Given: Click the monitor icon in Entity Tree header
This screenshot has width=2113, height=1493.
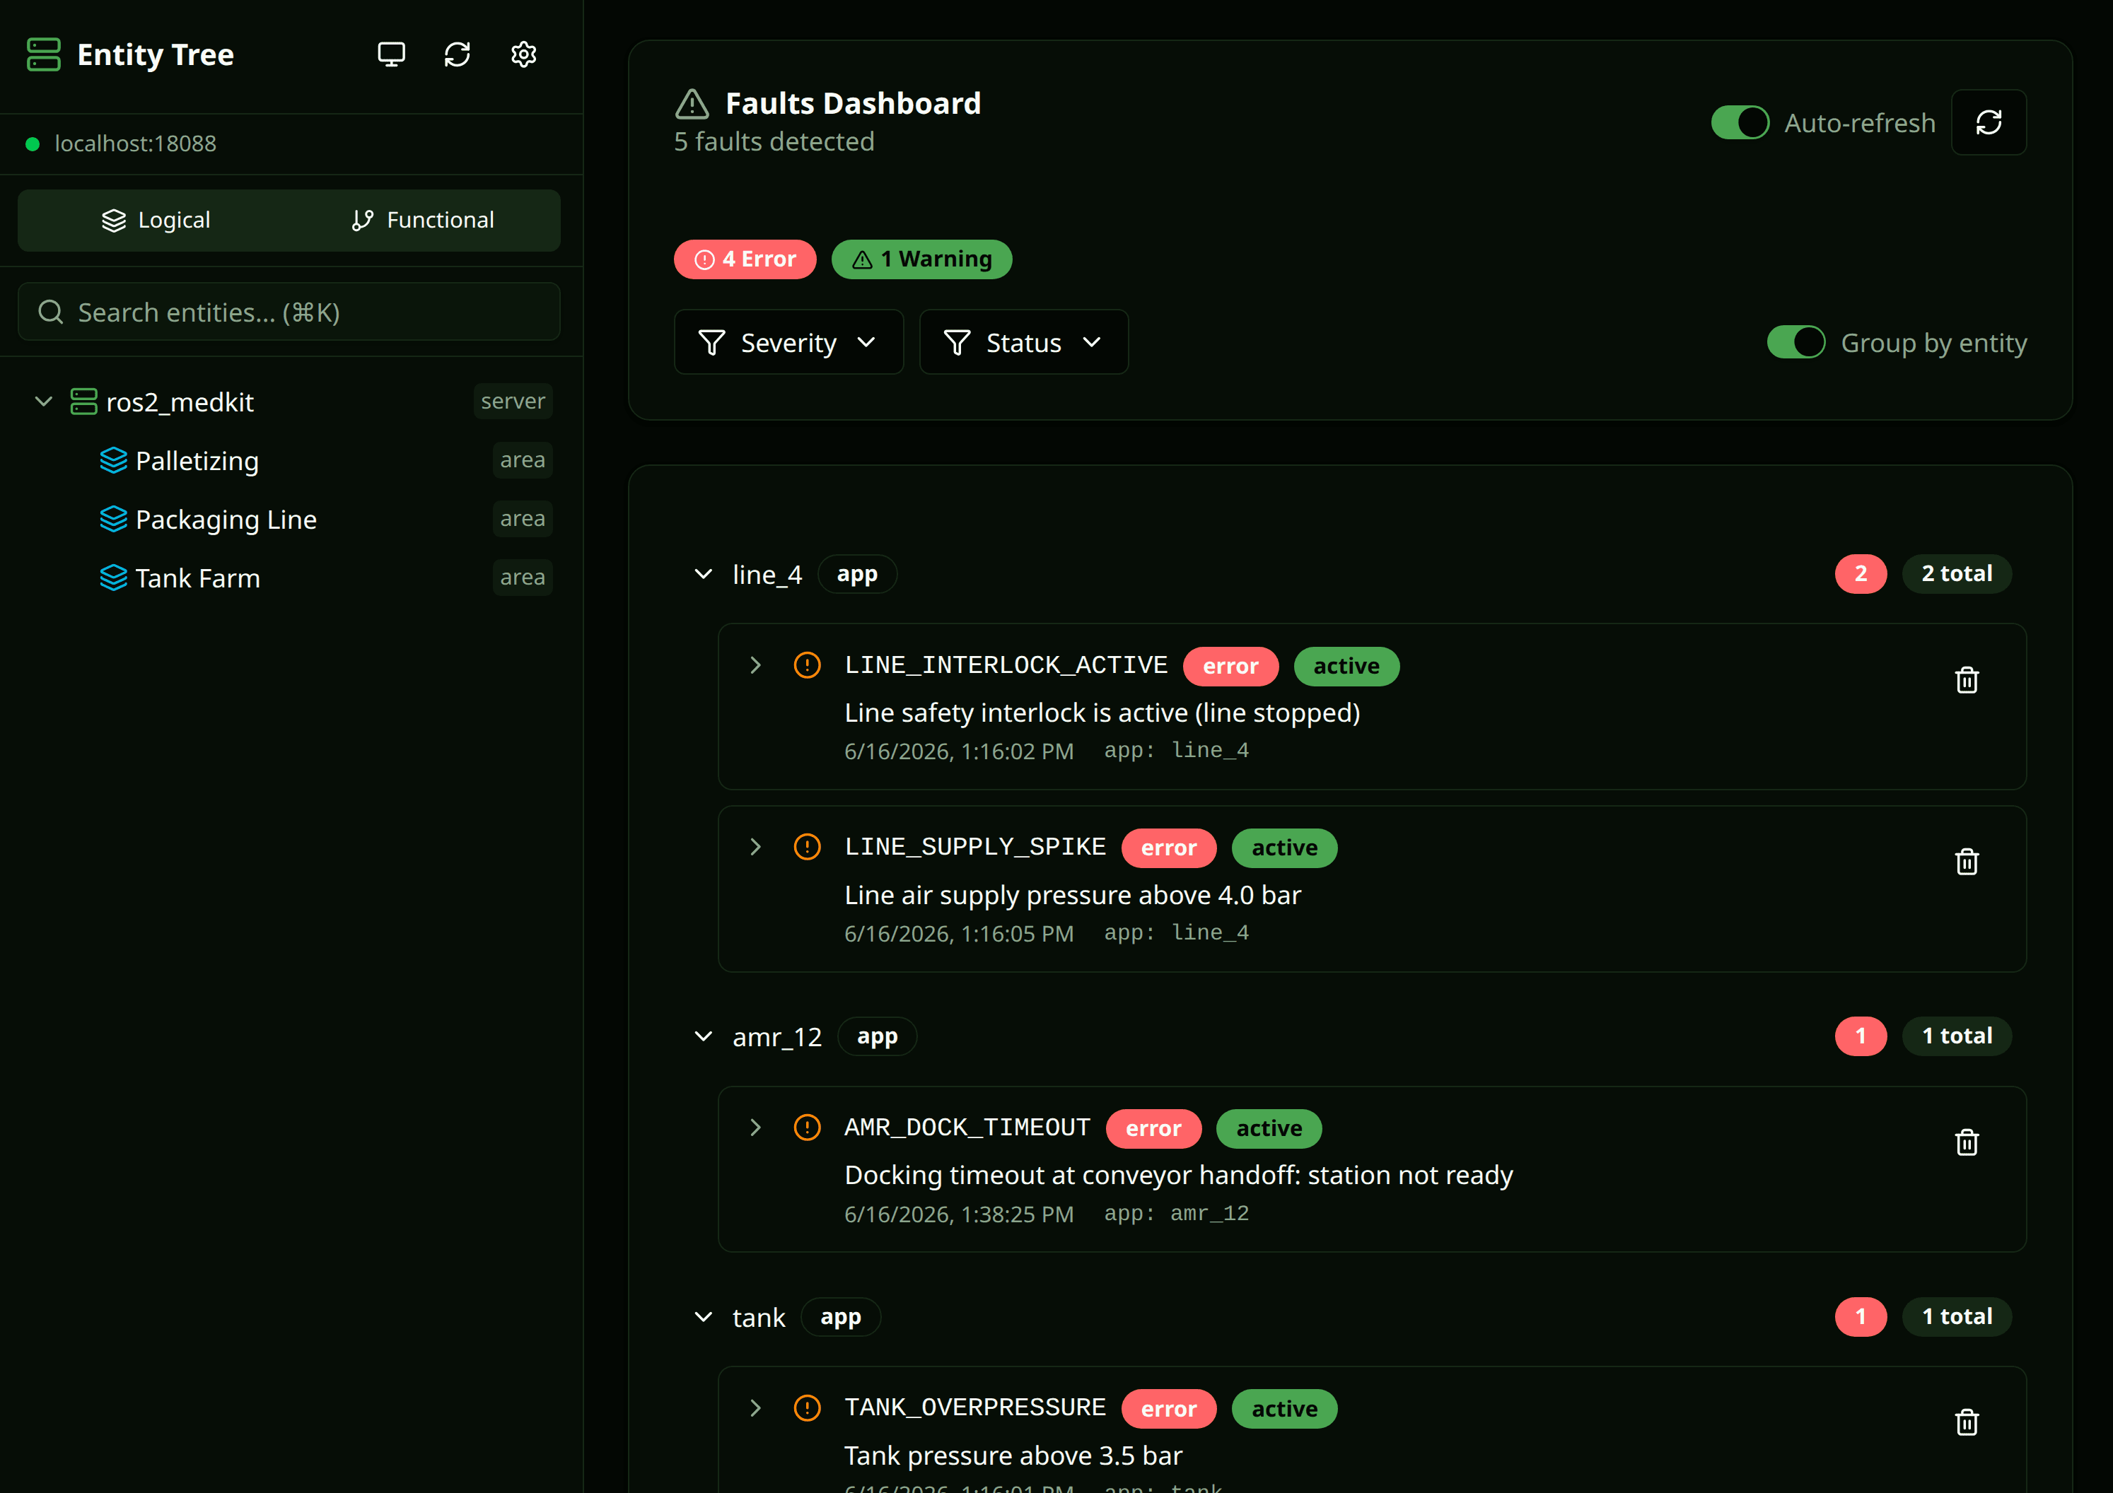Looking at the screenshot, I should point(391,54).
